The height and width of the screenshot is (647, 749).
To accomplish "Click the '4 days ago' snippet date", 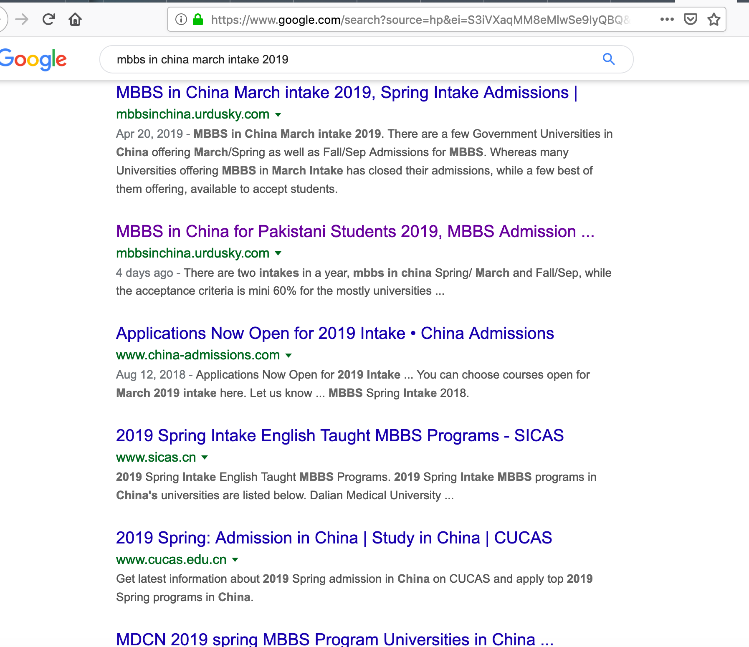I will point(144,273).
